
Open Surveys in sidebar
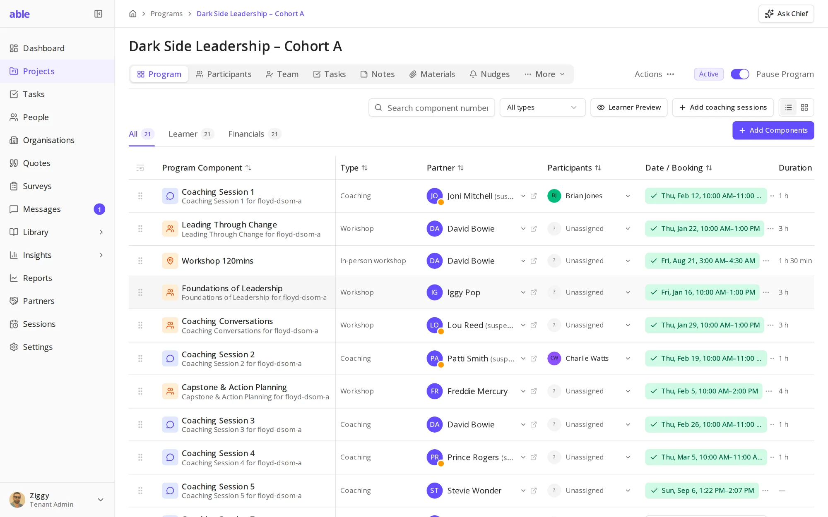57,186
